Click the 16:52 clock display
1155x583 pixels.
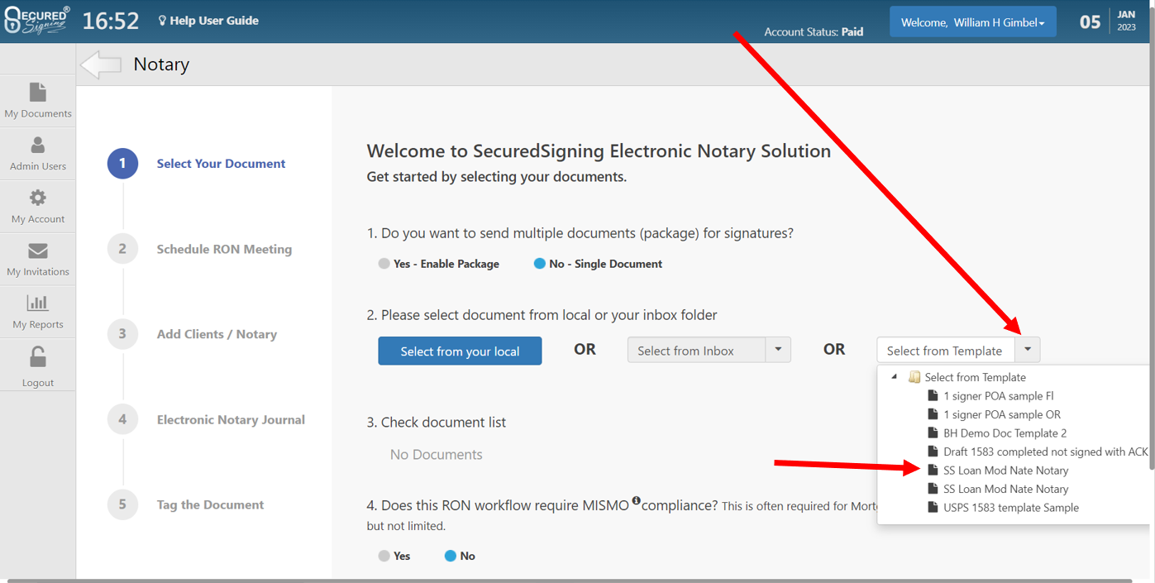(x=111, y=21)
